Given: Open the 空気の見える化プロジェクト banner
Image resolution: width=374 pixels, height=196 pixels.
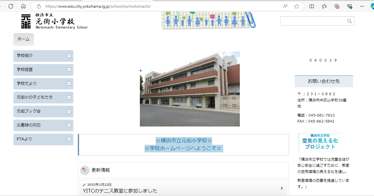Looking at the screenshot, I should point(320,142).
